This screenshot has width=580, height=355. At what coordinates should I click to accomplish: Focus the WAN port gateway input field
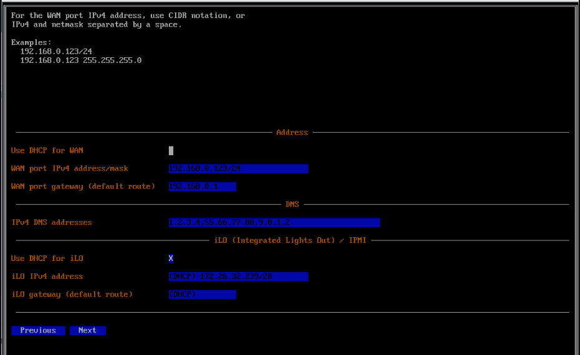(x=202, y=187)
